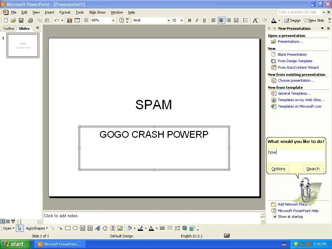Screen dimensions: 332x249
Task: Toggle Underline formatting
Action: [204, 20]
